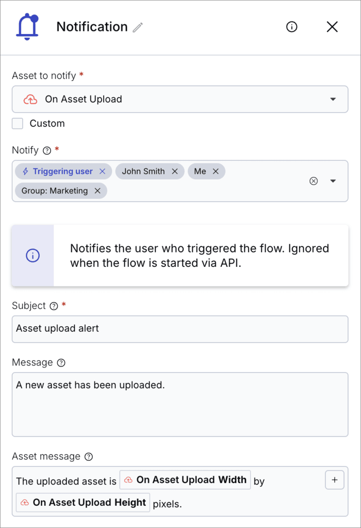Select the On Asset Upload Width token
361x528 pixels.
pos(185,480)
